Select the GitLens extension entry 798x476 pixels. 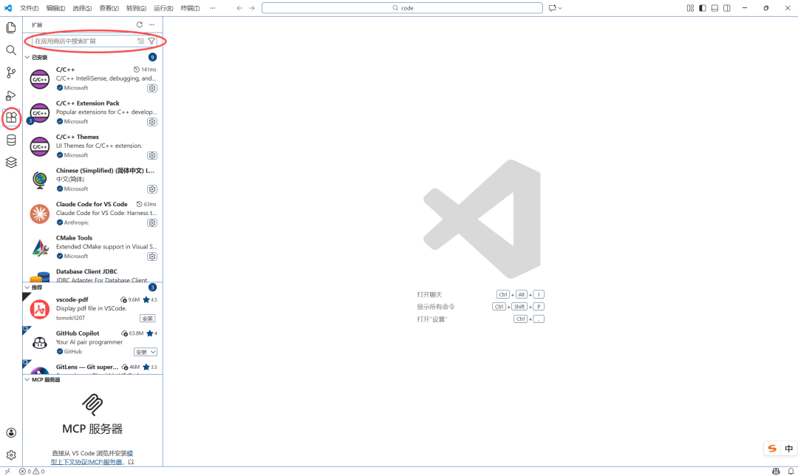(92, 368)
